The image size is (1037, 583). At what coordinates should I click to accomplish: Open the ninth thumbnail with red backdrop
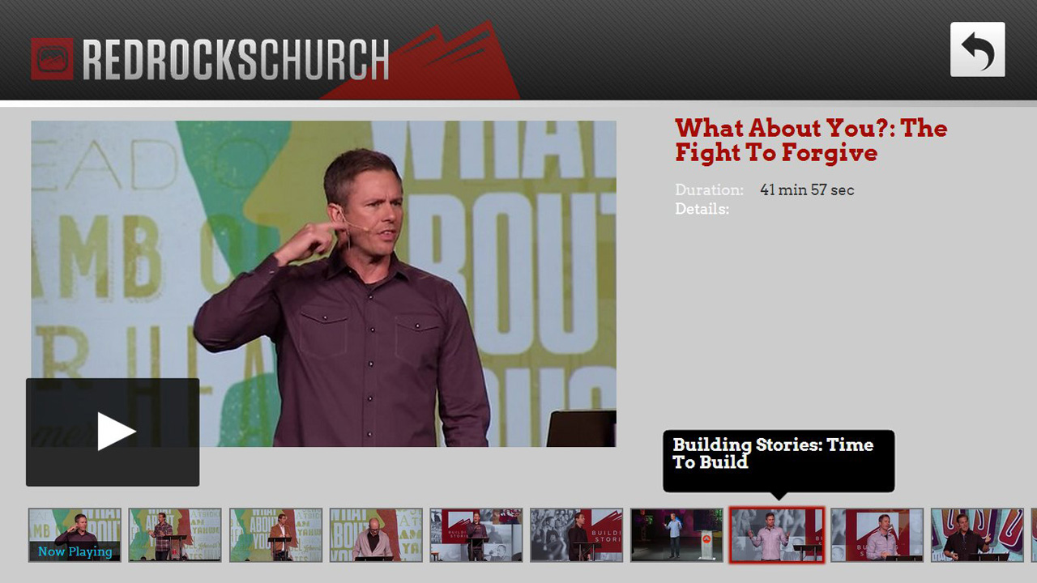(877, 535)
